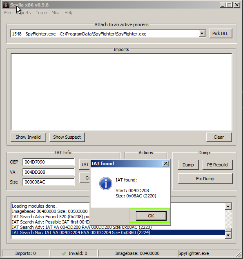Confirm the IAT found dialog with OK

pyautogui.click(x=151, y=216)
